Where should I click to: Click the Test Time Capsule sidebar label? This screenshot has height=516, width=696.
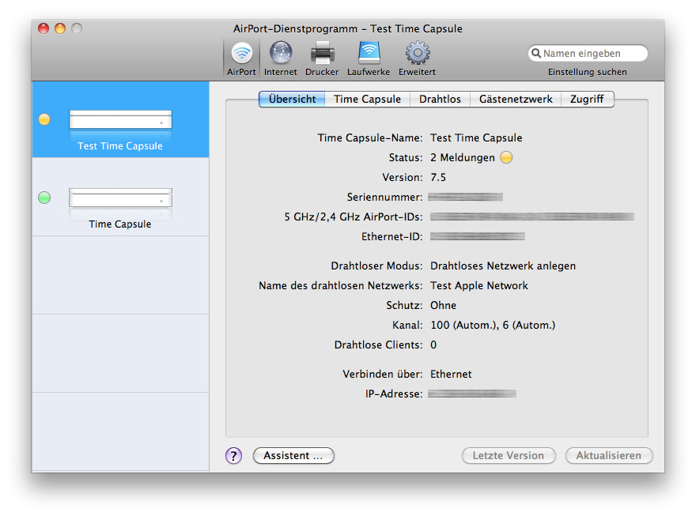(120, 146)
